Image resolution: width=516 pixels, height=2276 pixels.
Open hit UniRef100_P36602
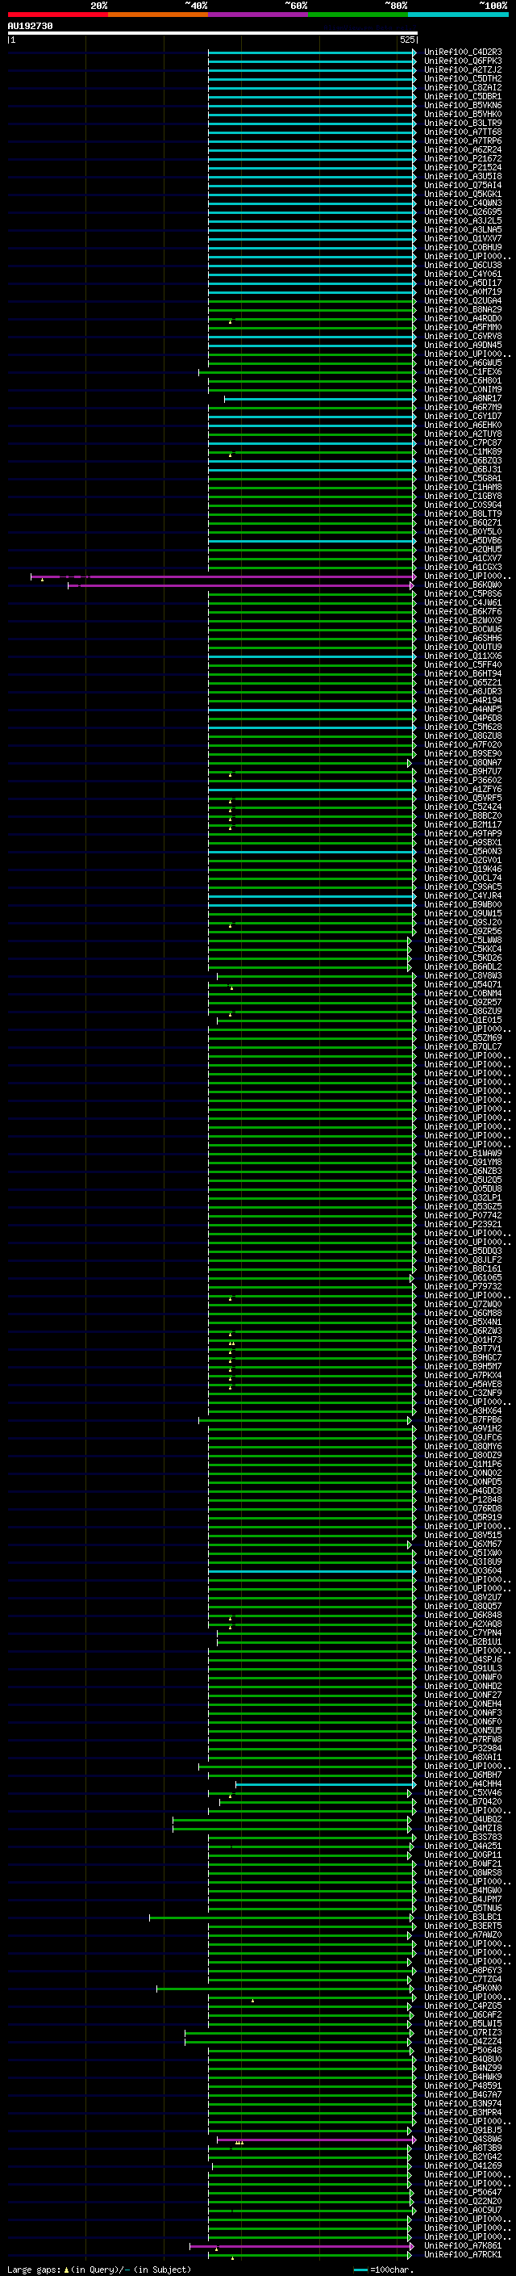463,781
